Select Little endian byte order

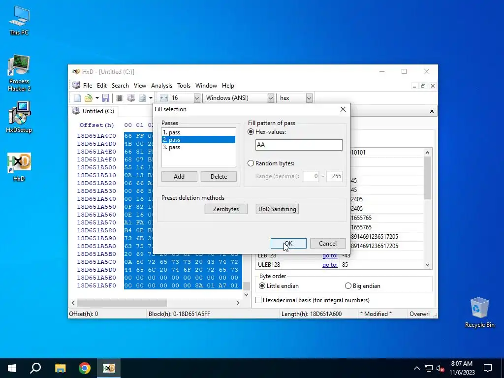(x=262, y=286)
